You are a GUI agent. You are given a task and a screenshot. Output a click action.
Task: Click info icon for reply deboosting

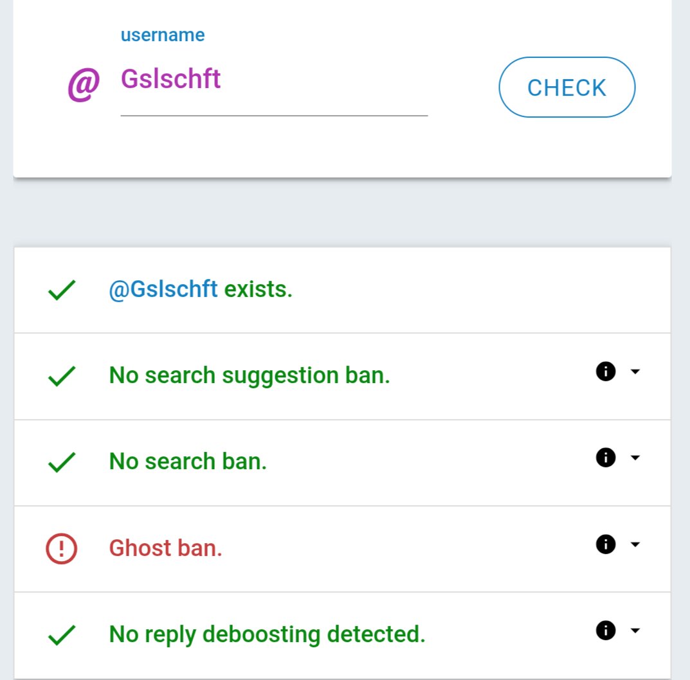[606, 631]
